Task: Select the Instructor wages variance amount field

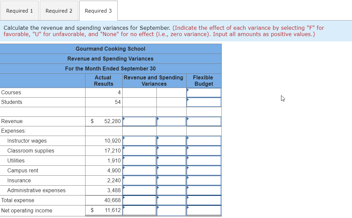Action: click(139, 141)
